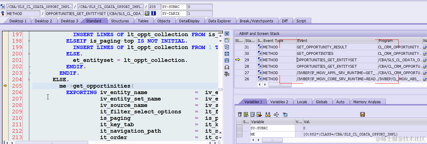Click the horizontal-arrow maximize icon beside the editor
The image size is (427, 144).
[227, 60]
